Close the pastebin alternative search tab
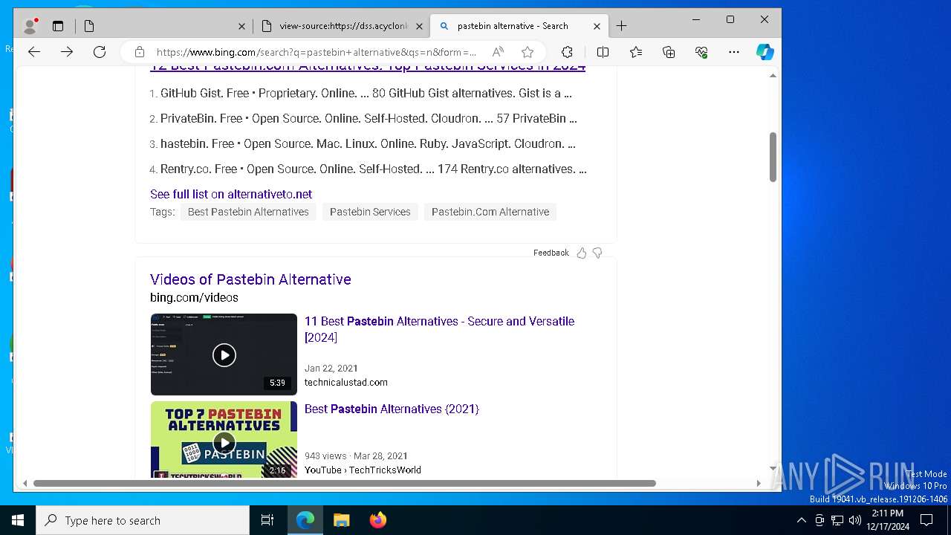The width and height of the screenshot is (951, 535). 597,26
